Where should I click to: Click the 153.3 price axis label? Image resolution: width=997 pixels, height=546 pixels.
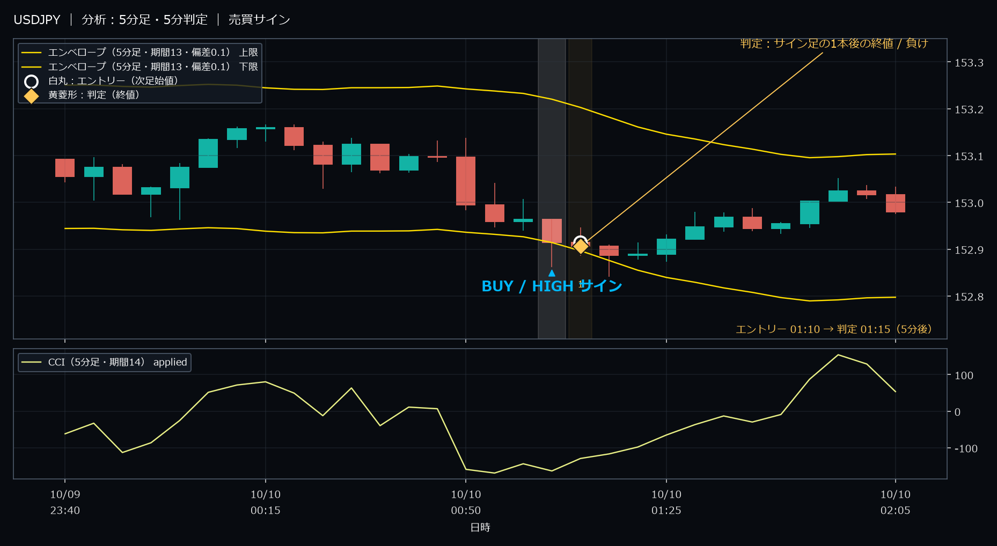pos(969,63)
